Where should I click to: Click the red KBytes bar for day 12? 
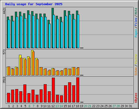pos(53,90)
